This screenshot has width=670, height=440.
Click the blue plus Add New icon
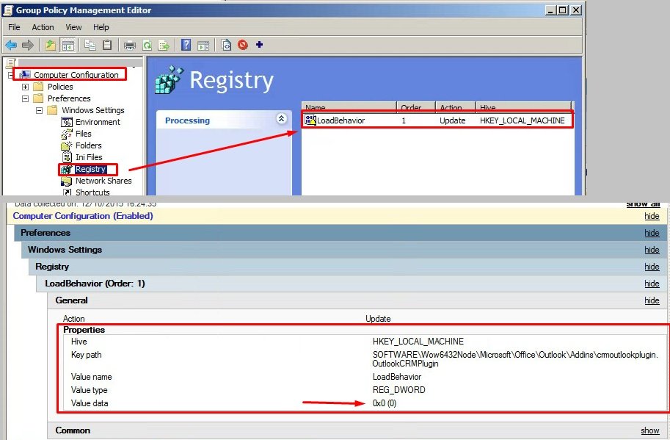(259, 45)
